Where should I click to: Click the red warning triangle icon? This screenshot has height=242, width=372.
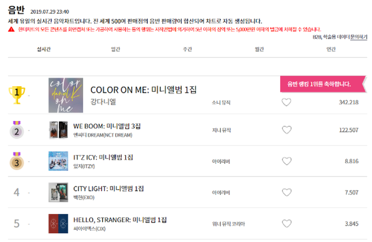tap(11, 29)
